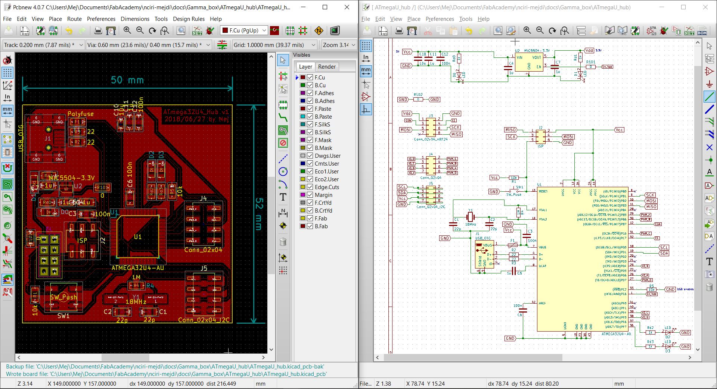Hide the Edge.Cuts layer via checkbox
717x389 pixels.
(310, 187)
